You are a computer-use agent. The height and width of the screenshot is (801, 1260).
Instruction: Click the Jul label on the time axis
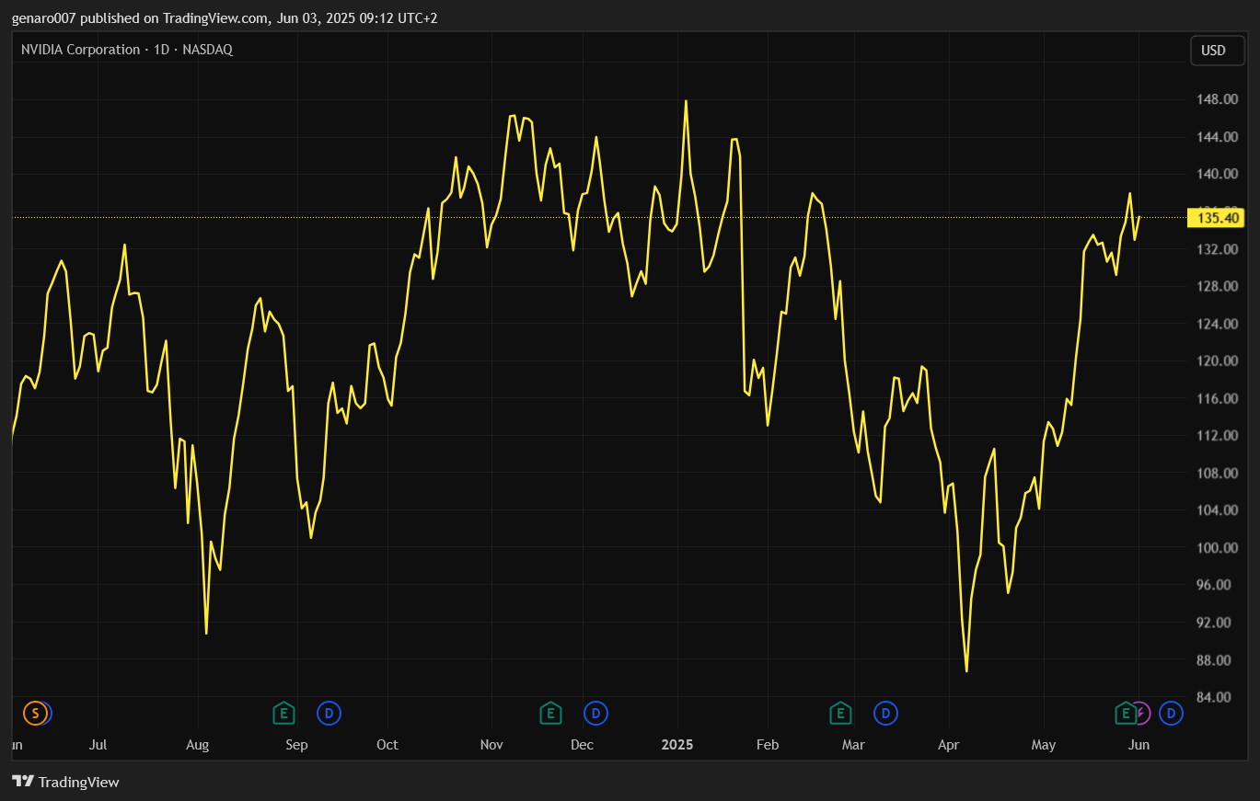(98, 745)
